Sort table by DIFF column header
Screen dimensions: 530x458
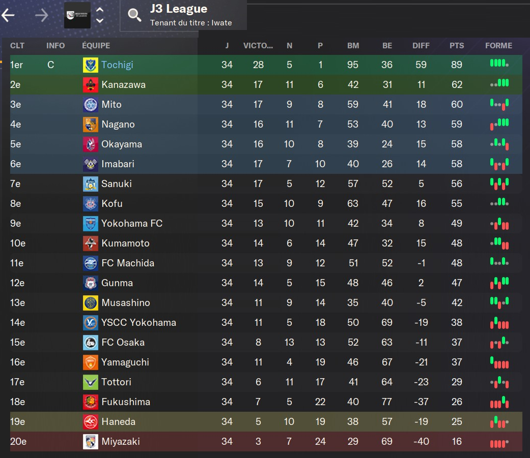coord(421,46)
